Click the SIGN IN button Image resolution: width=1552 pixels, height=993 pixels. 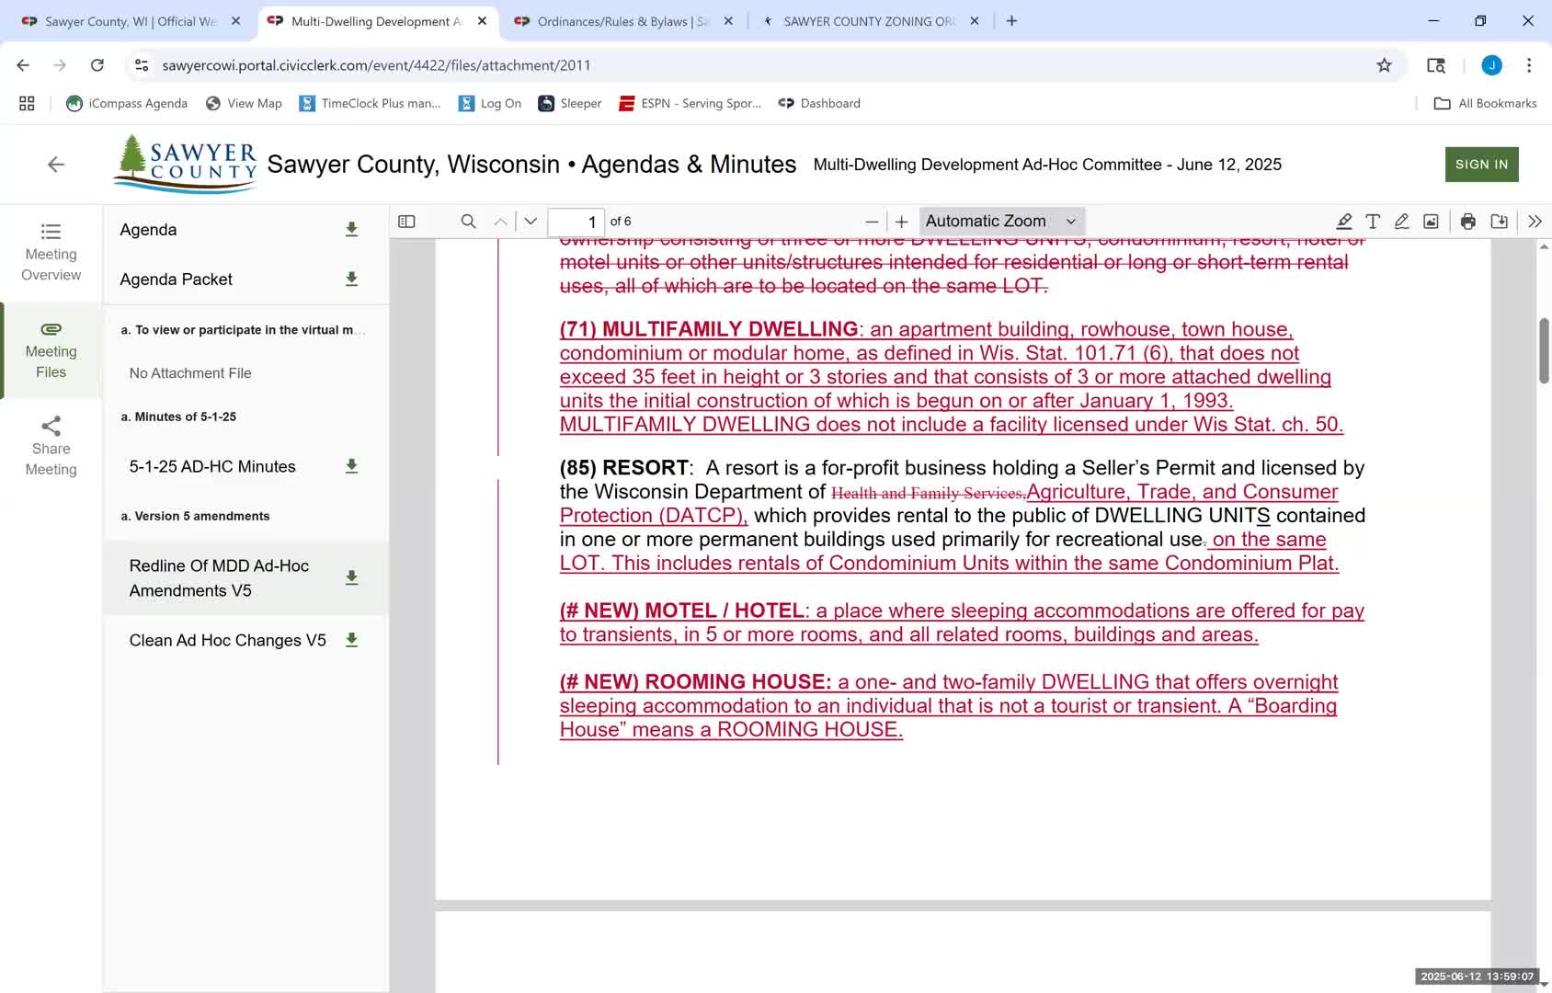1481,165
